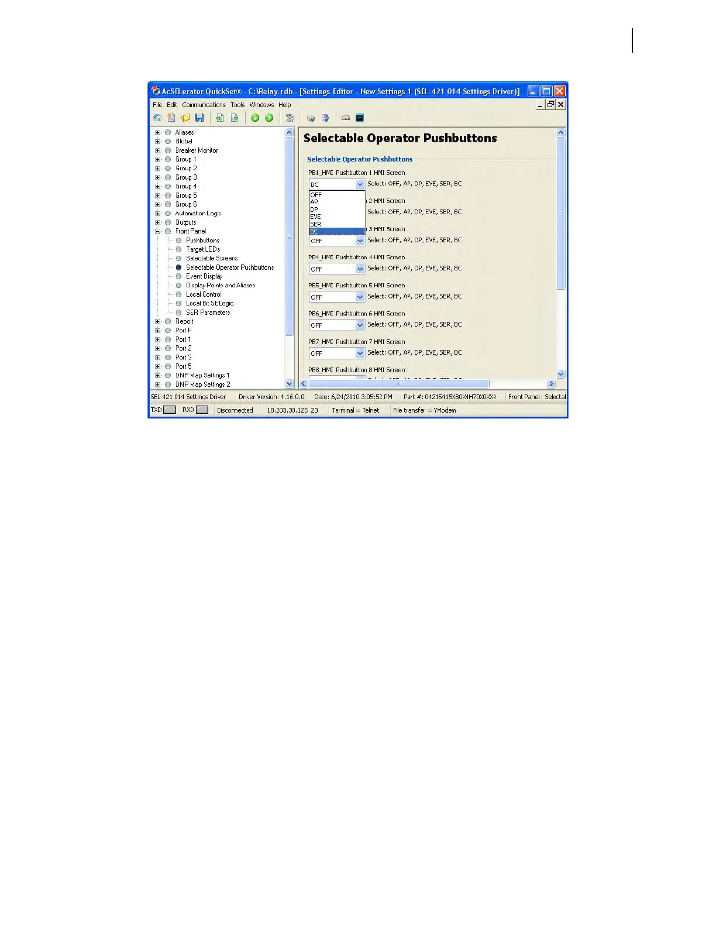Image resolution: width=716 pixels, height=927 pixels.
Task: Click File transfer = YModem status text
Action: (424, 410)
